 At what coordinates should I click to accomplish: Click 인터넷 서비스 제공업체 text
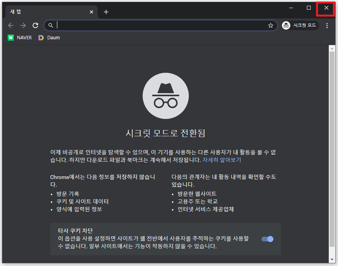click(205, 209)
